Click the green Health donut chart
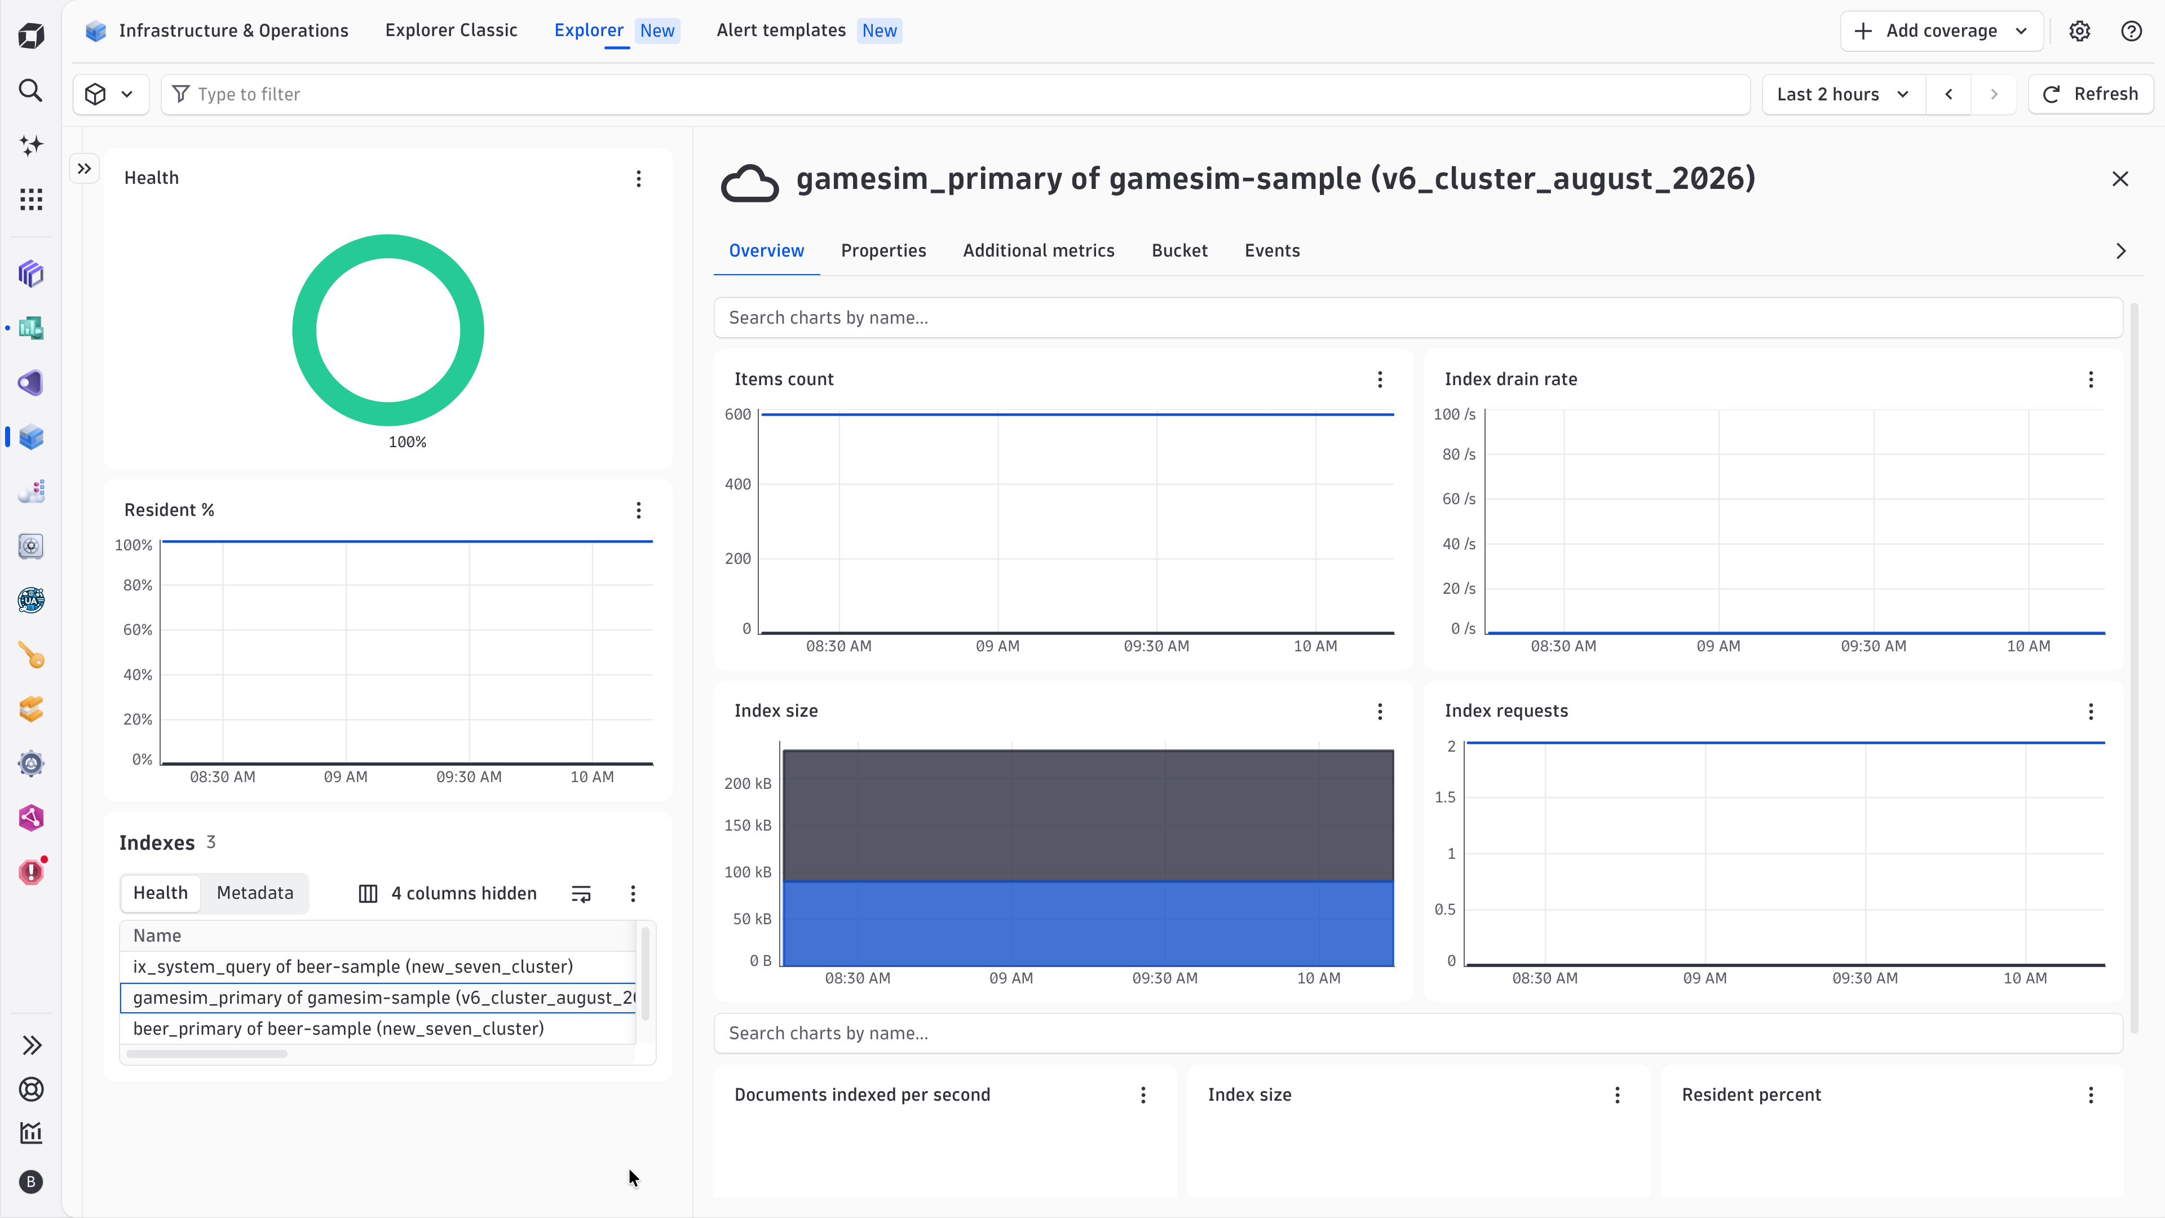2165x1218 pixels. [388, 330]
